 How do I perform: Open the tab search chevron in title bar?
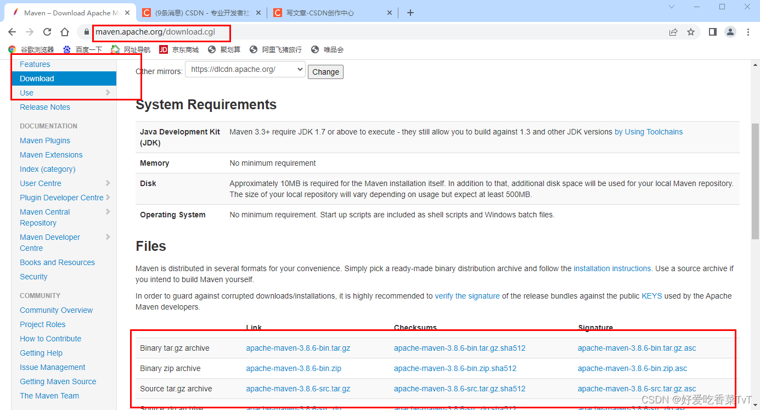click(672, 7)
